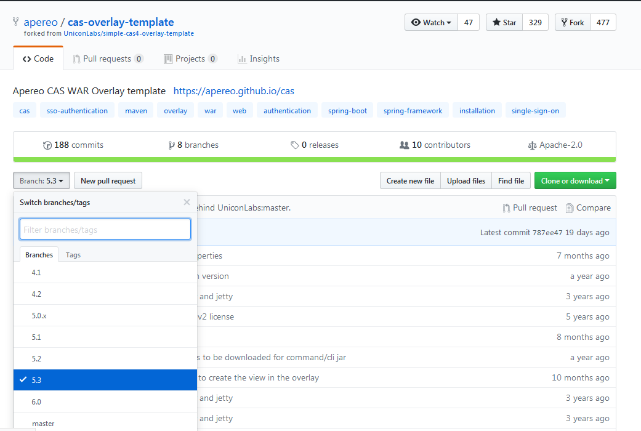
Task: Open the Pull requests tab
Action: pyautogui.click(x=108, y=59)
